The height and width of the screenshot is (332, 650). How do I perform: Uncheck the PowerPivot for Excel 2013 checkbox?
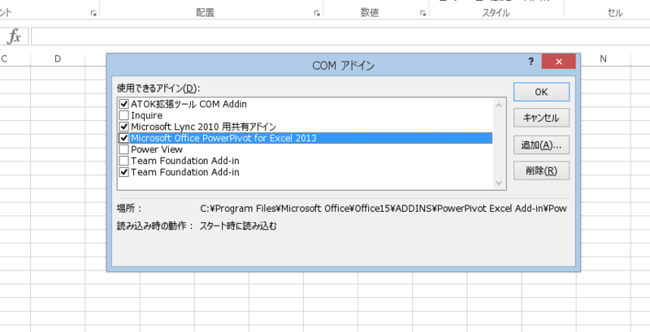coord(123,138)
